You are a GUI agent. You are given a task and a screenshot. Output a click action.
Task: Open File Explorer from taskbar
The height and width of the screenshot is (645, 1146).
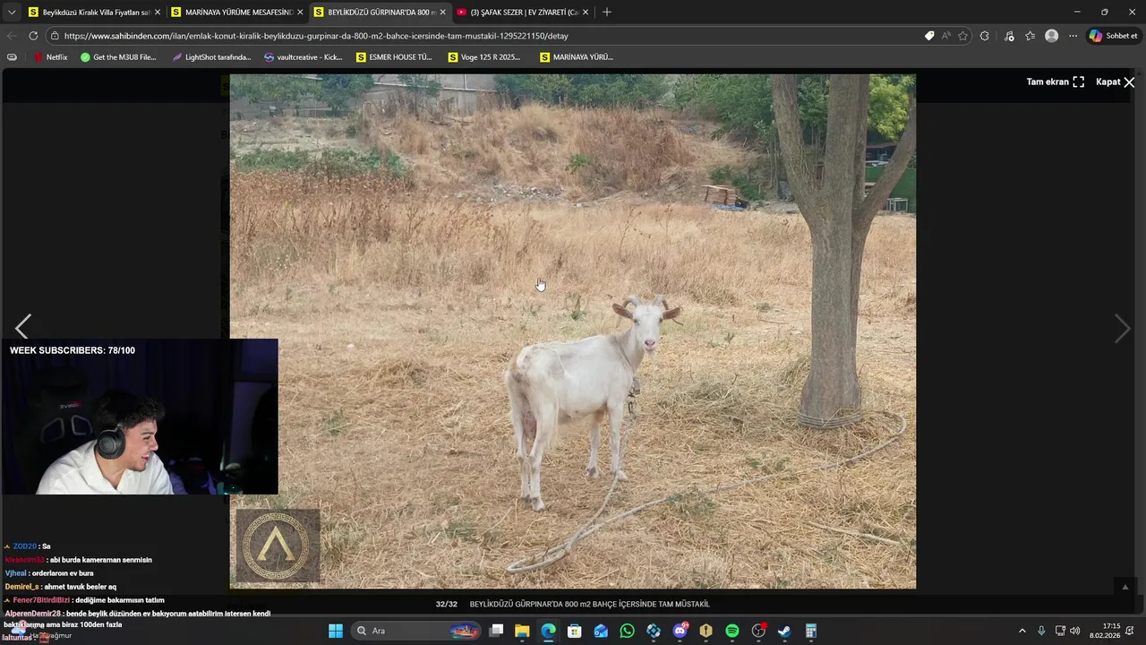[x=522, y=631]
